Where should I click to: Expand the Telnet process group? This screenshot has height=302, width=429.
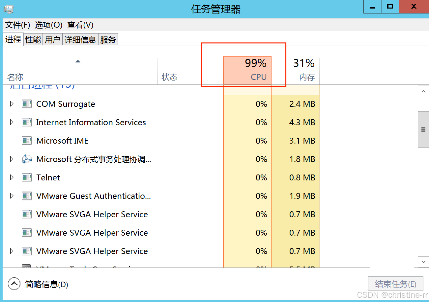12,177
